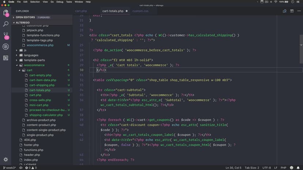Viewport: 303px width, 170px height.
Task: Open Source Control view with 12 changes
Action: pyautogui.click(x=5, y=35)
